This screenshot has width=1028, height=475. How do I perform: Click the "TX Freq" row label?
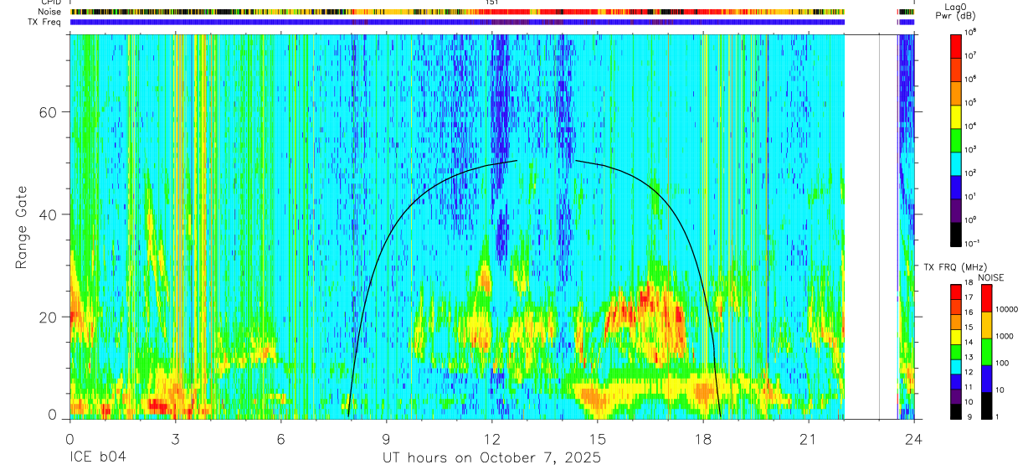point(46,23)
